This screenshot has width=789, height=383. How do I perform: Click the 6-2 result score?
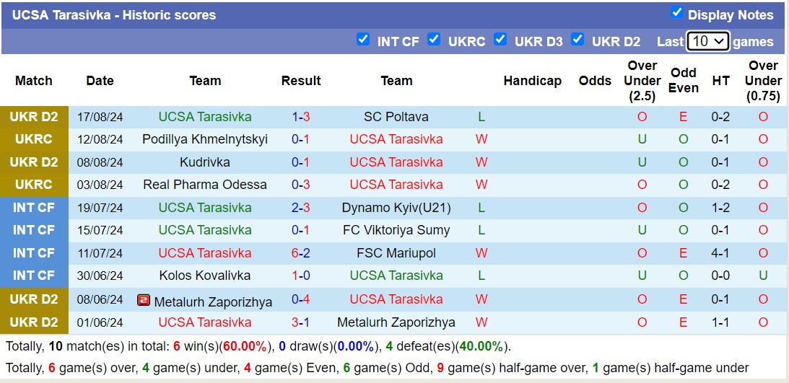[301, 253]
